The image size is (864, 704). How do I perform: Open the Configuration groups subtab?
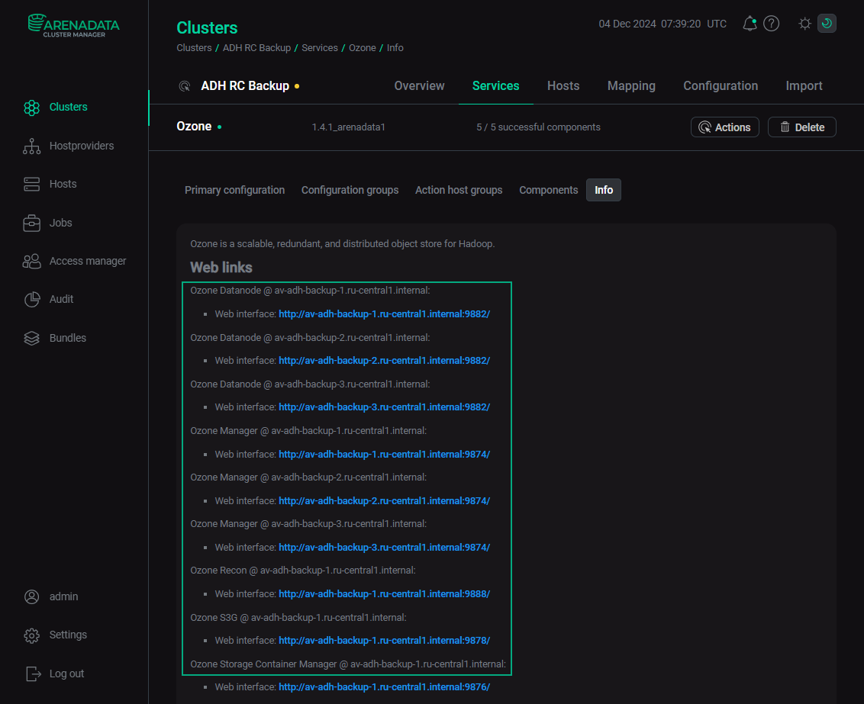(x=350, y=190)
